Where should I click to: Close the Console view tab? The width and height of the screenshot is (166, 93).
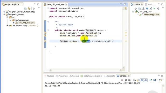click(x=129, y=76)
